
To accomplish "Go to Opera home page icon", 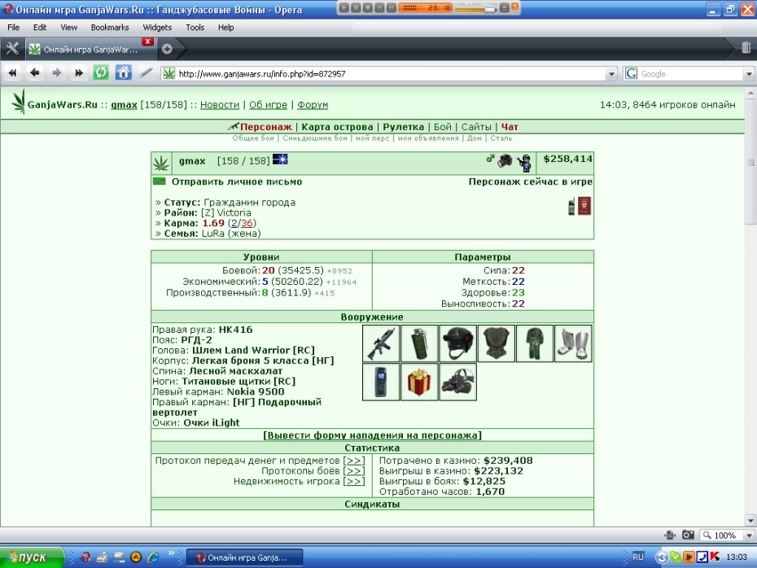I will click(123, 73).
